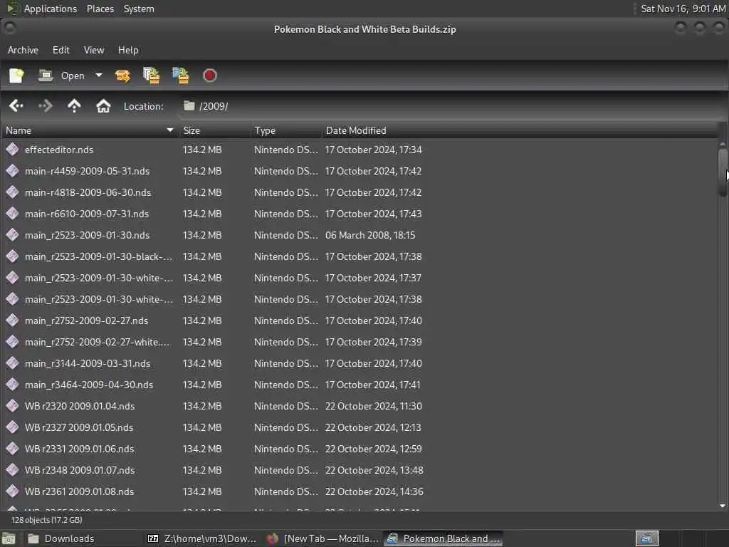The height and width of the screenshot is (547, 729).
Task: Click the Open archive button
Action: [62, 75]
